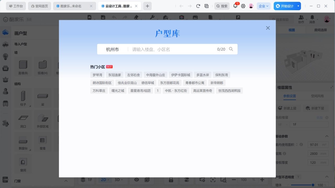335x188 pixels.
Task: Pick the 星星港湾J组团 community tag
Action: coord(140,91)
